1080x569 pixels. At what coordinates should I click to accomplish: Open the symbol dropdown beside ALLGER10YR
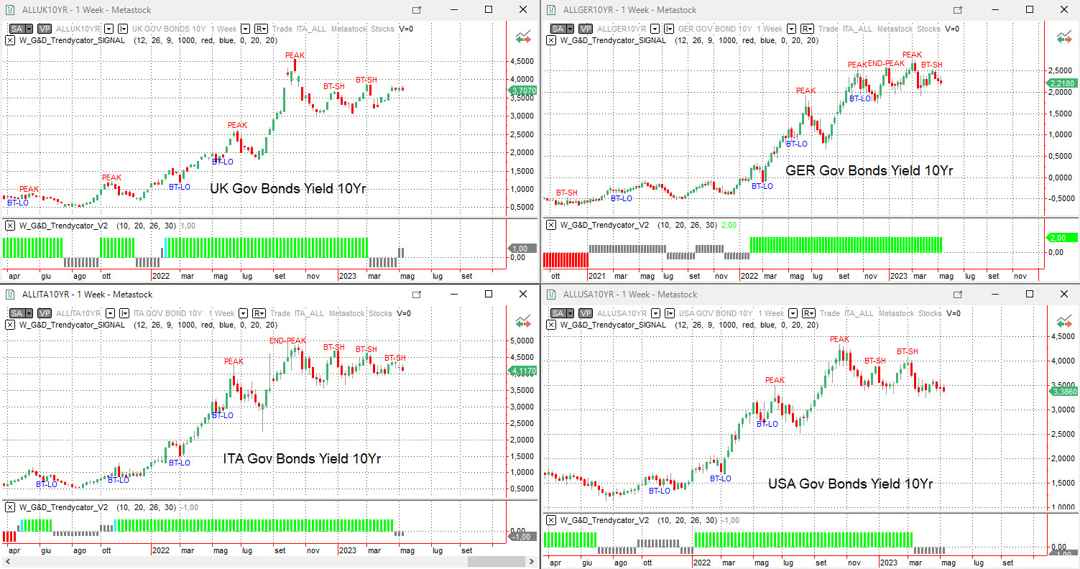click(654, 29)
